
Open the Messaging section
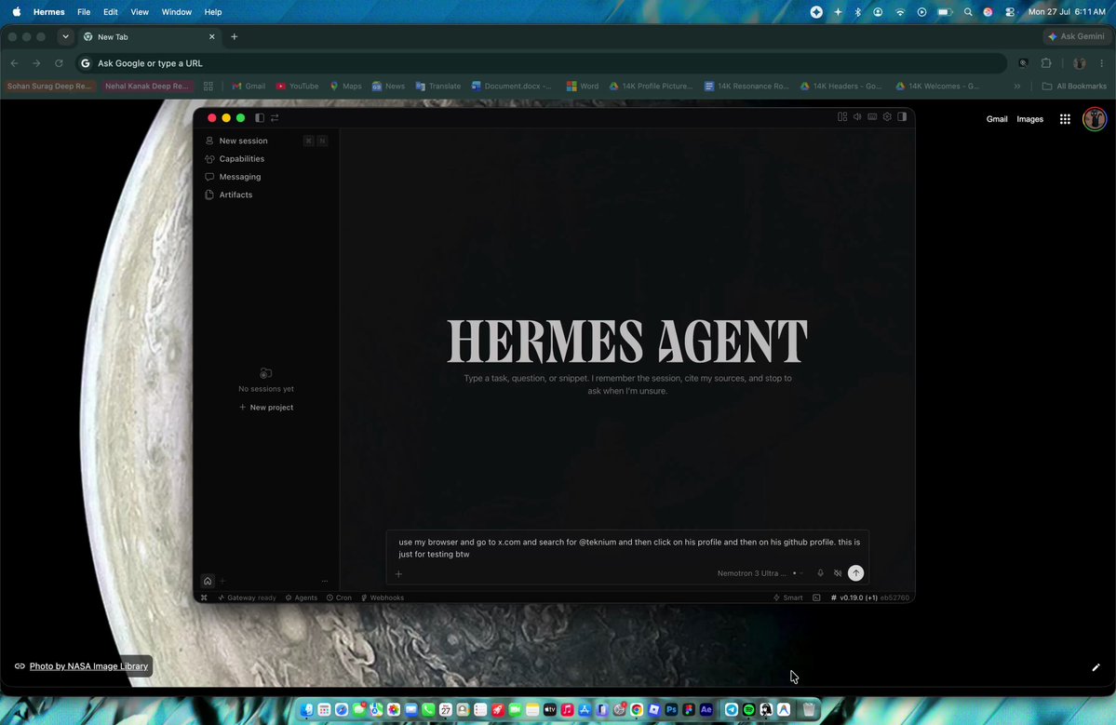(265, 177)
